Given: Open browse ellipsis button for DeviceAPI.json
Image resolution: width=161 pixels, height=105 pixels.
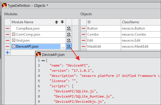Looking at the screenshot, I should pyautogui.click(x=63, y=47).
